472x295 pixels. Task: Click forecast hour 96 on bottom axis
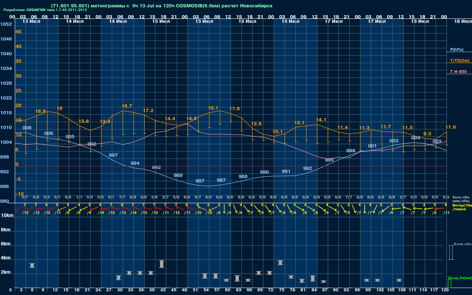pos(357,290)
